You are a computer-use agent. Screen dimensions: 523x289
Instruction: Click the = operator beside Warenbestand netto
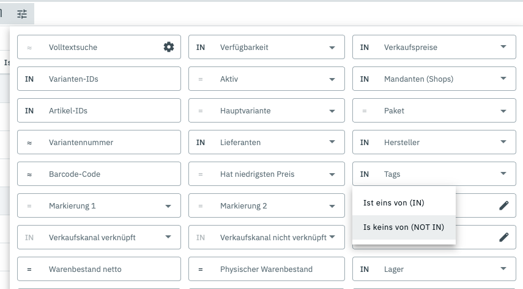[x=29, y=269]
